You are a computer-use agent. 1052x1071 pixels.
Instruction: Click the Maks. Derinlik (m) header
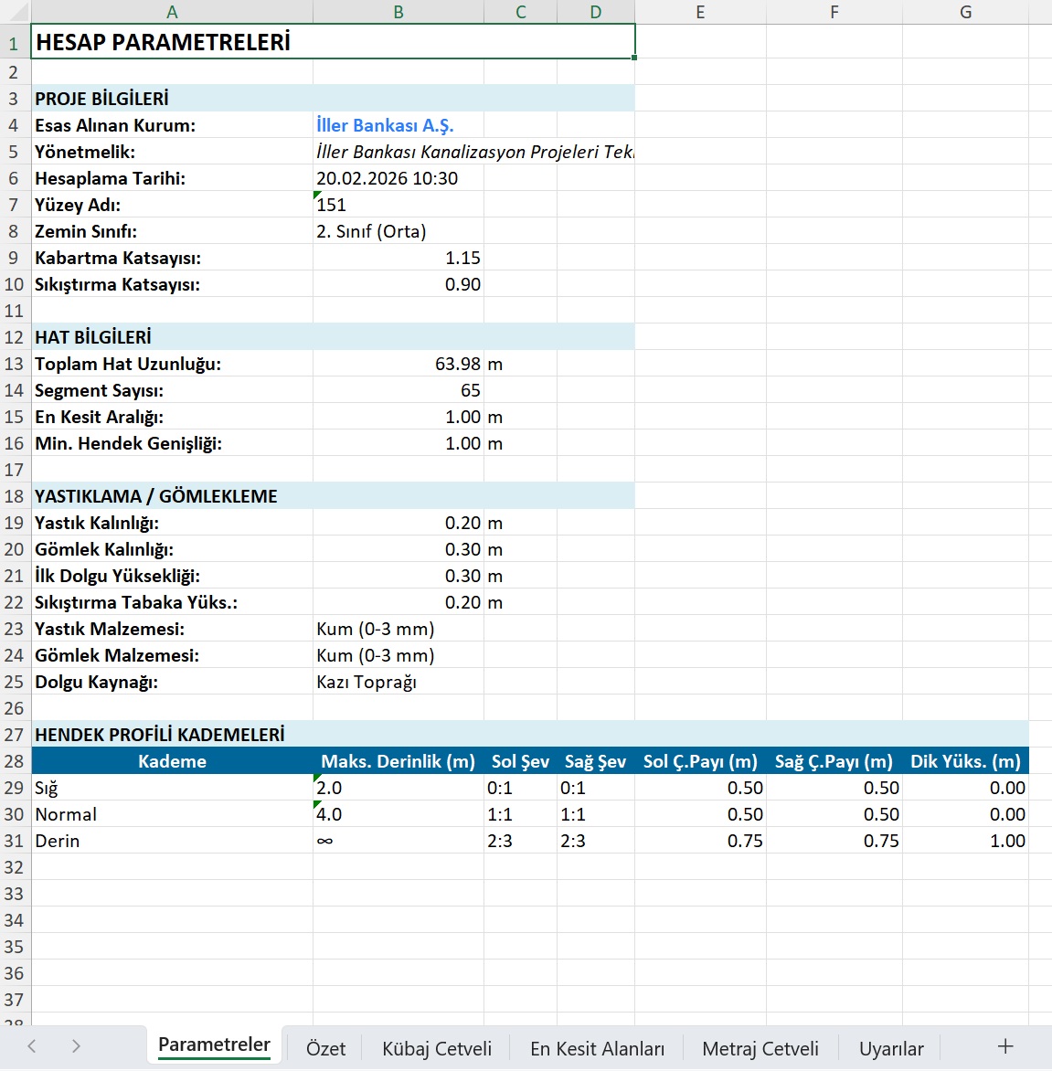(398, 761)
